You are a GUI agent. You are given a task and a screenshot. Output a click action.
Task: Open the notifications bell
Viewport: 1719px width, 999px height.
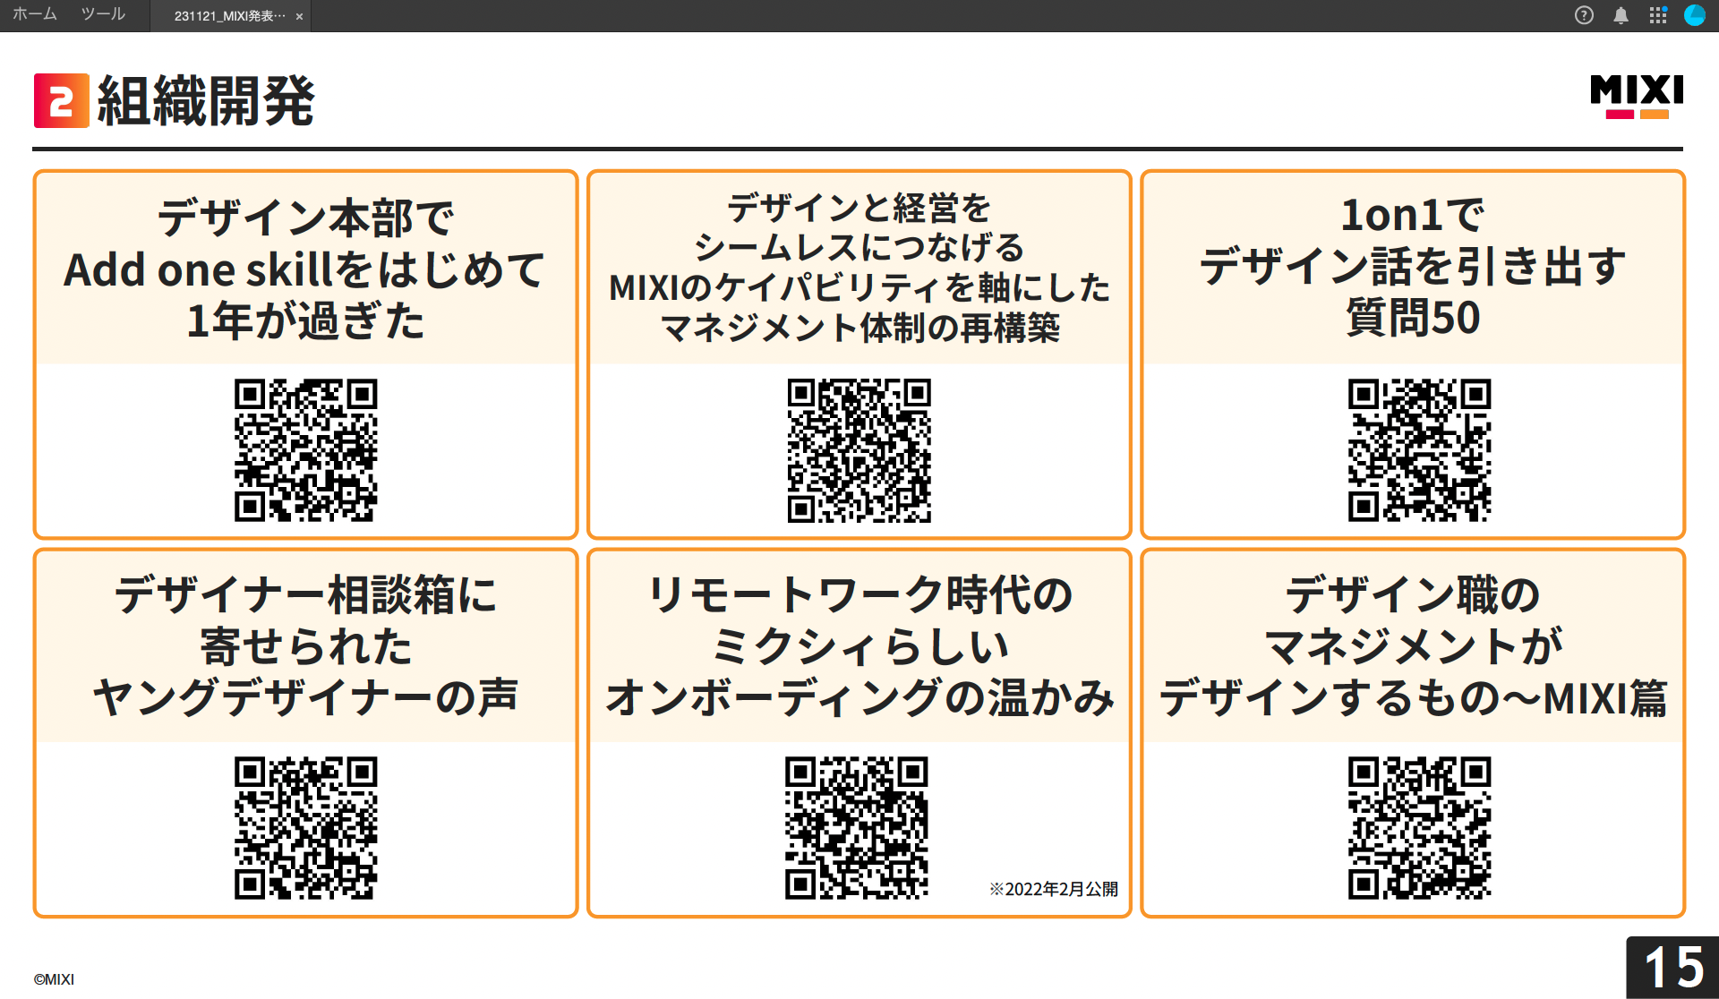tap(1621, 14)
